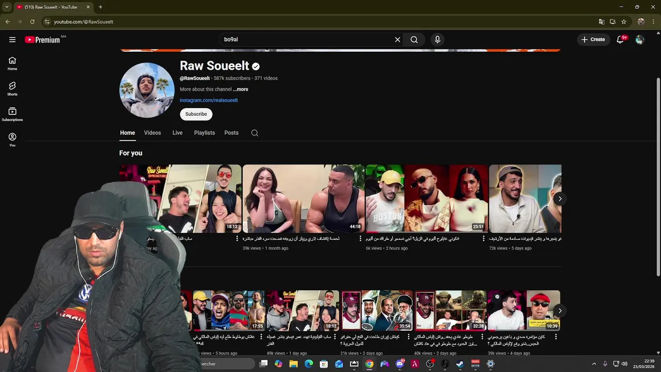Install app icon in address bar

pos(612,22)
